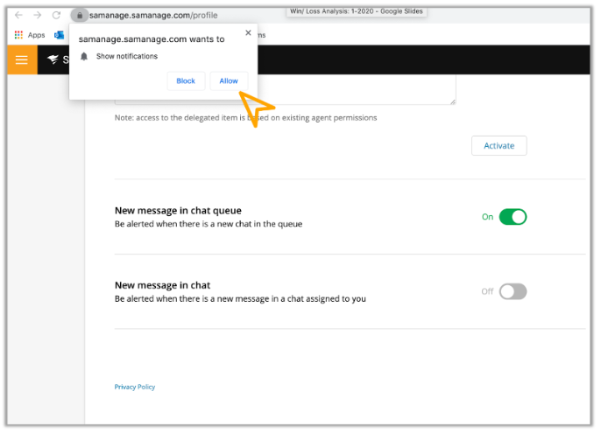Image resolution: width=601 pixels, height=433 pixels.
Task: Close the notification permission popup
Action: click(248, 33)
